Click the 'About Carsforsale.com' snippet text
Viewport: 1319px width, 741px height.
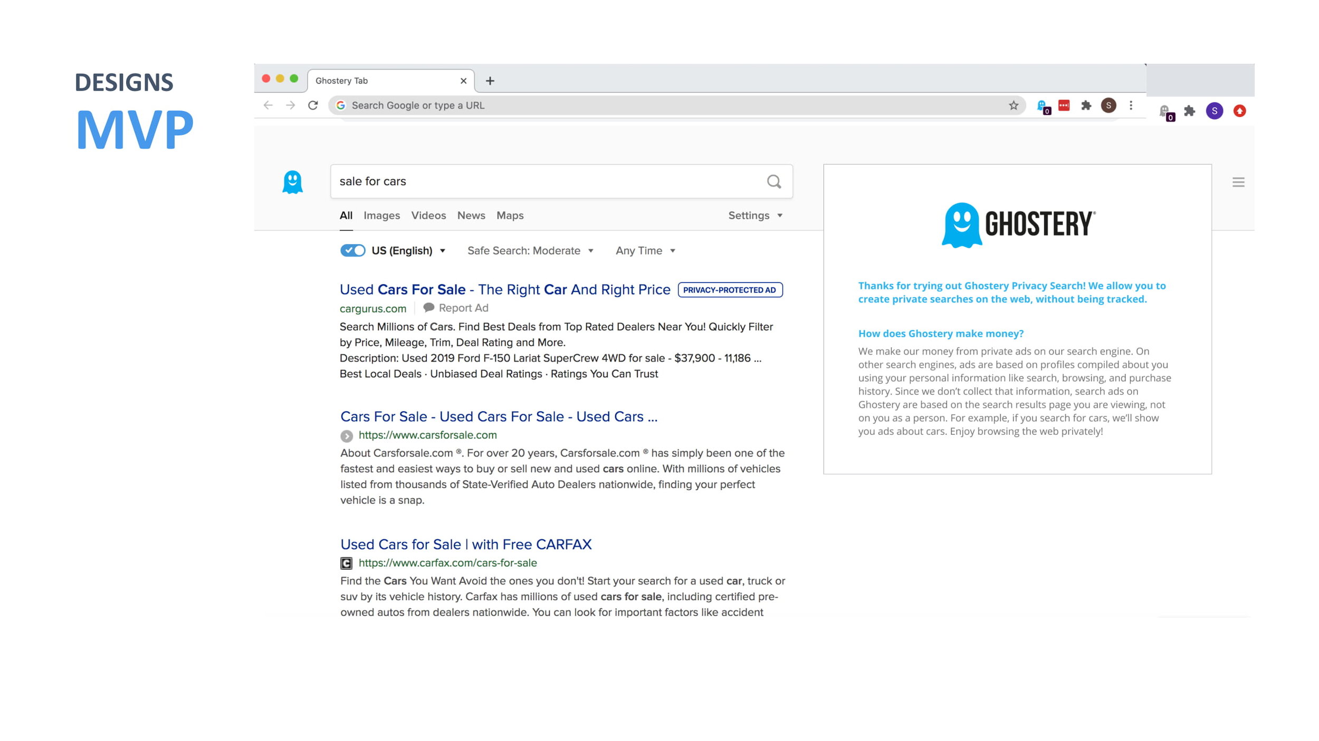(562, 476)
